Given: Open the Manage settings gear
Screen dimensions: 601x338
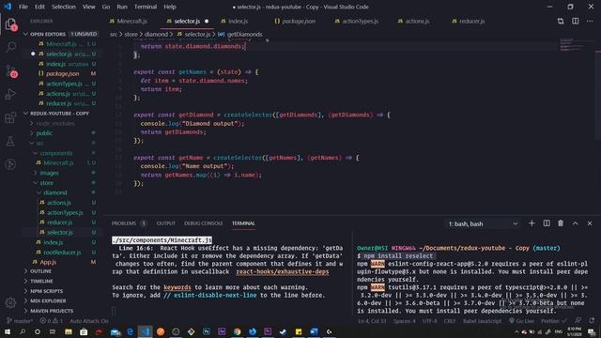Looking at the screenshot, I should pyautogui.click(x=10, y=302).
